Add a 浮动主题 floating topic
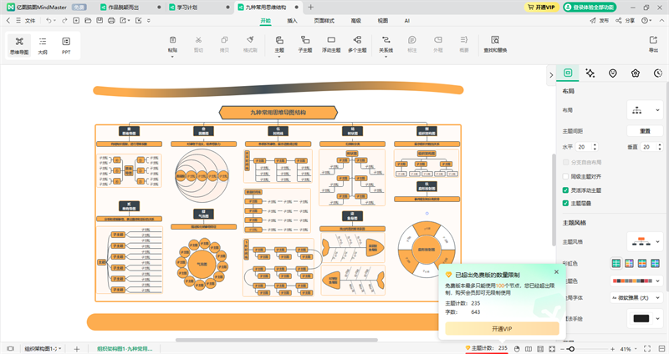This screenshot has height=354, width=669. [x=331, y=43]
